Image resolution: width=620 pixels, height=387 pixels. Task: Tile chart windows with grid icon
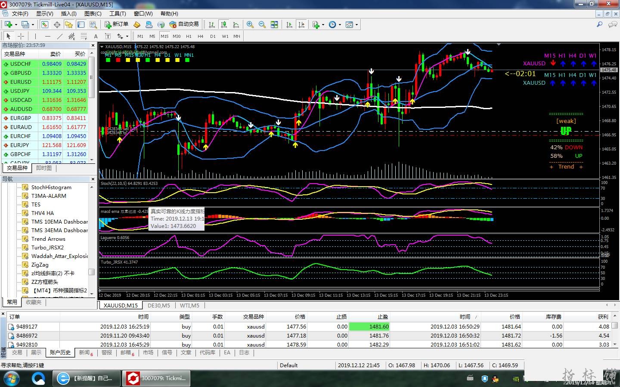point(274,25)
